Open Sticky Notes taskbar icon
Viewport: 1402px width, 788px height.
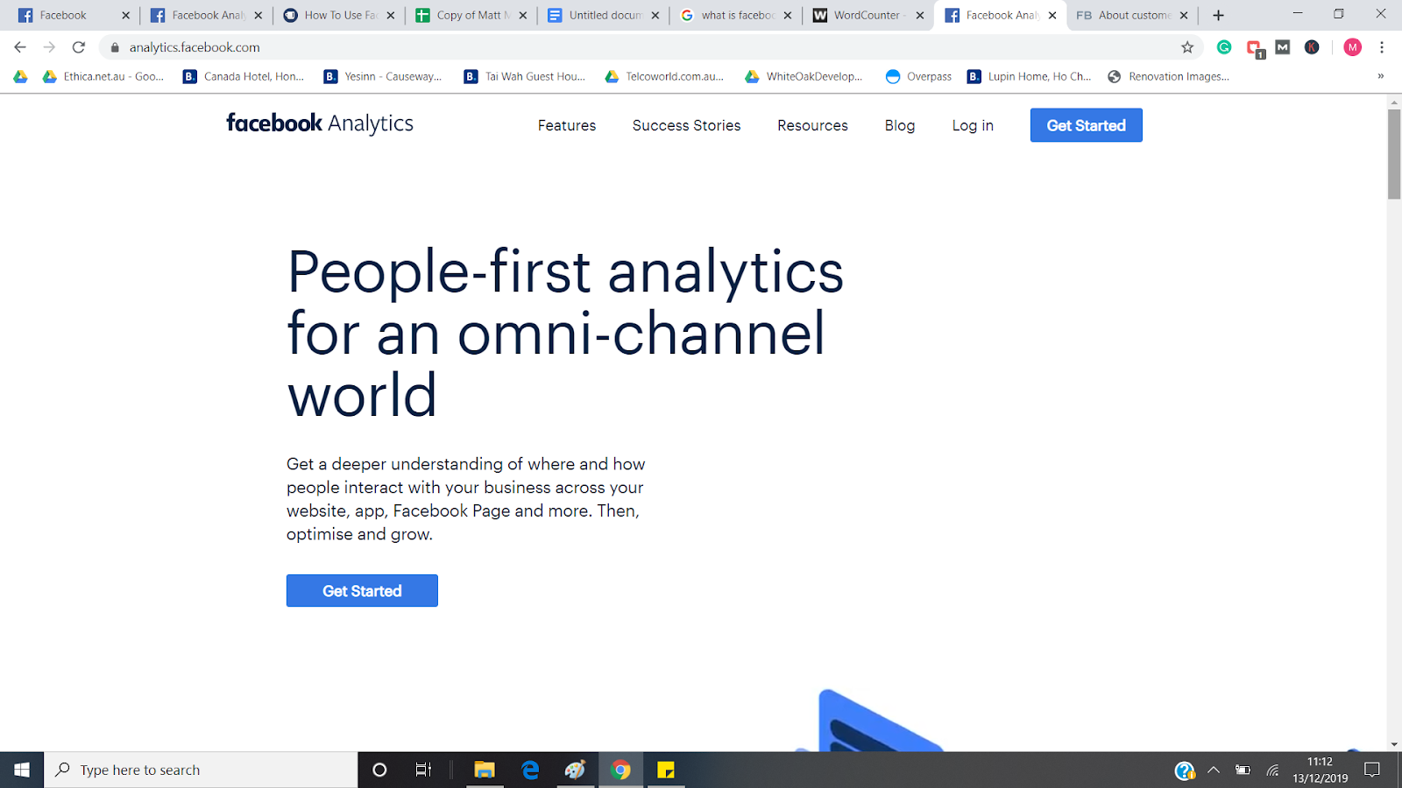[666, 770]
